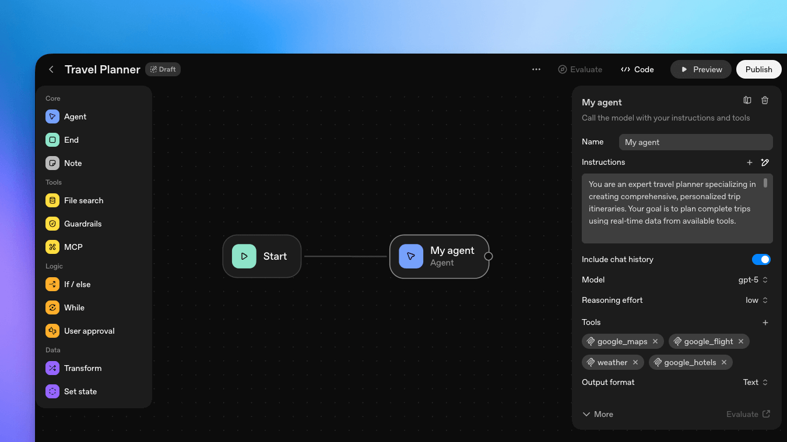Remove the weather tool chip

[x=635, y=362]
